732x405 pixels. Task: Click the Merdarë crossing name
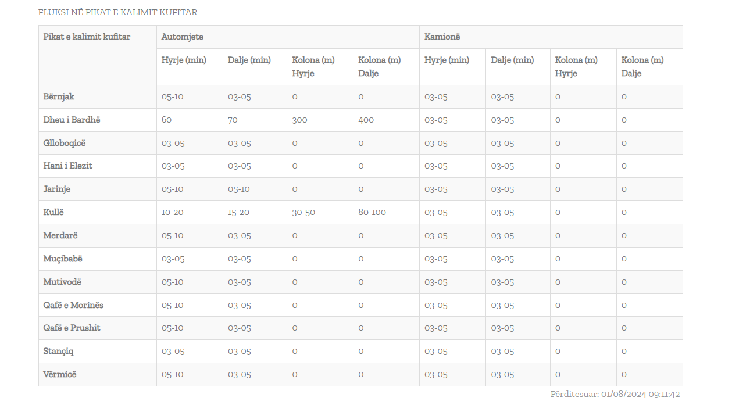tap(60, 235)
